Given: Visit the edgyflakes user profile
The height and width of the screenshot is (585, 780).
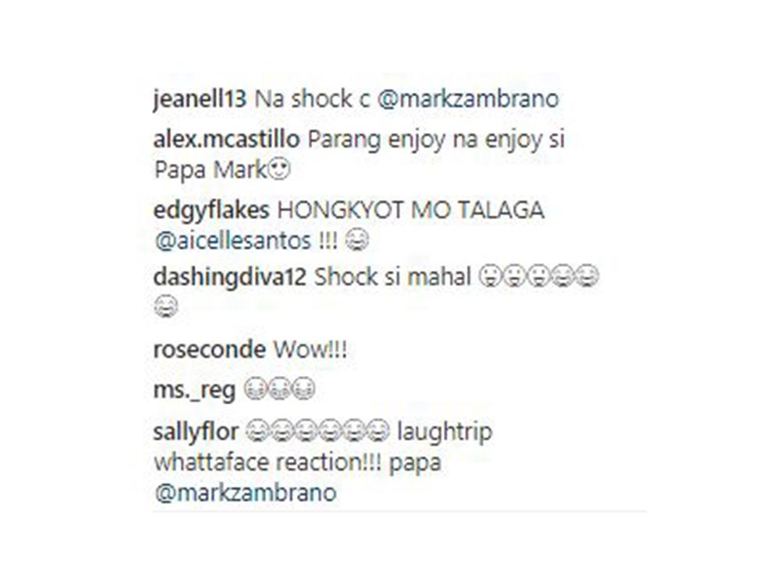Looking at the screenshot, I should [x=211, y=211].
